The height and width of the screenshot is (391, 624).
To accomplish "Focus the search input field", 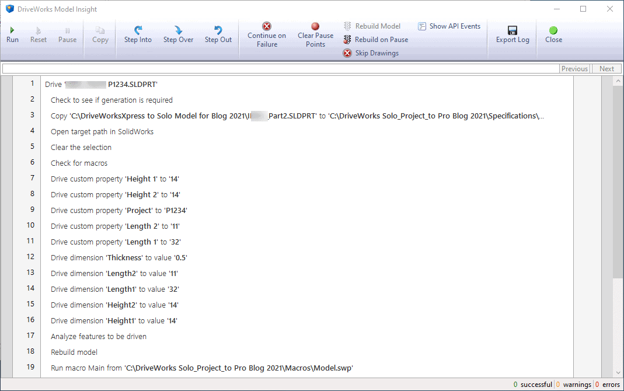I will (281, 69).
